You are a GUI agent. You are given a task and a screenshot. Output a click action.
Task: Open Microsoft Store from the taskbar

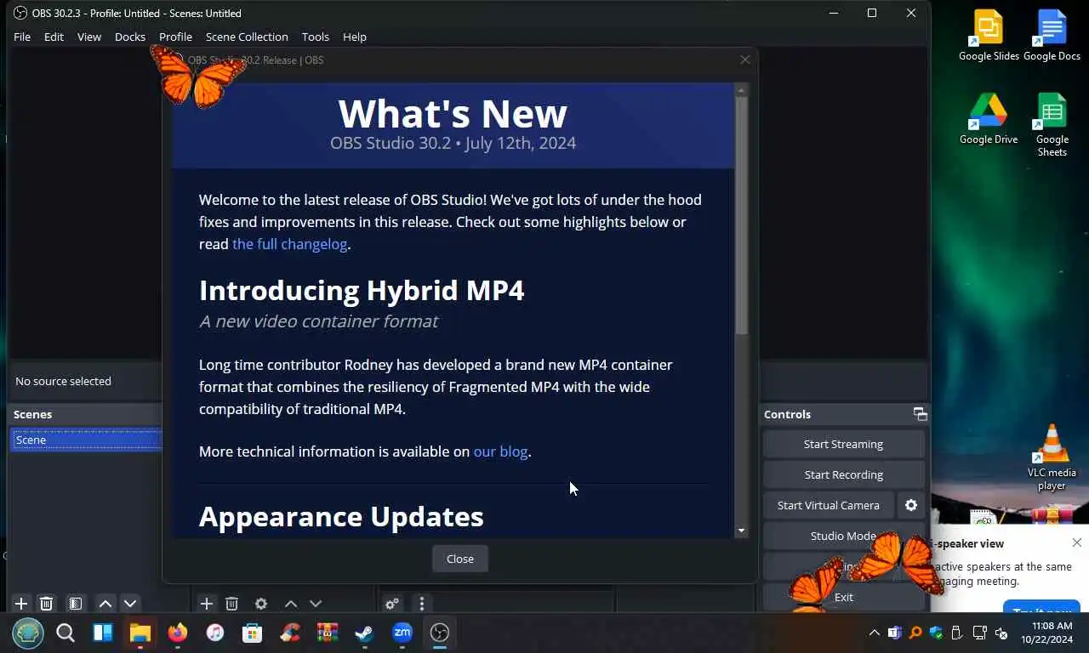252,633
